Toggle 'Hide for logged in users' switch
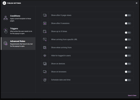The width and height of the screenshot is (140, 100). pyautogui.click(x=128, y=56)
